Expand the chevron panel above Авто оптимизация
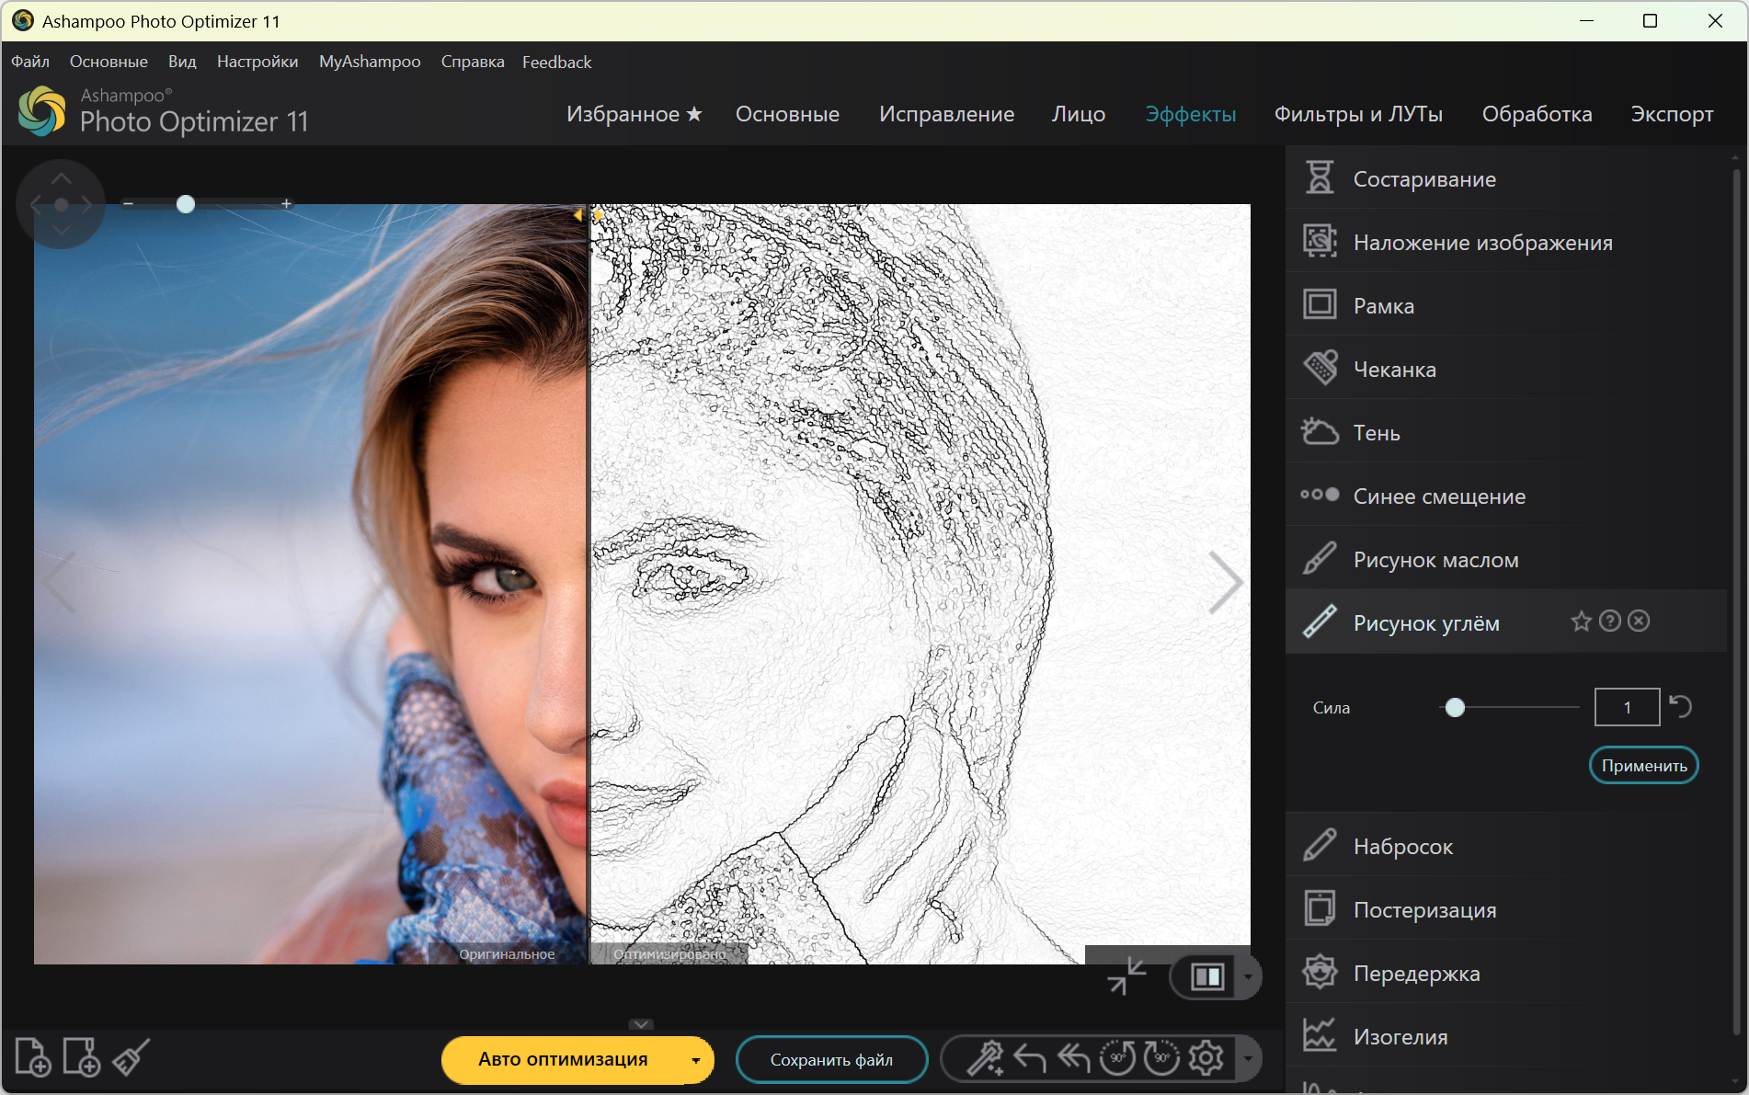 point(641,1024)
